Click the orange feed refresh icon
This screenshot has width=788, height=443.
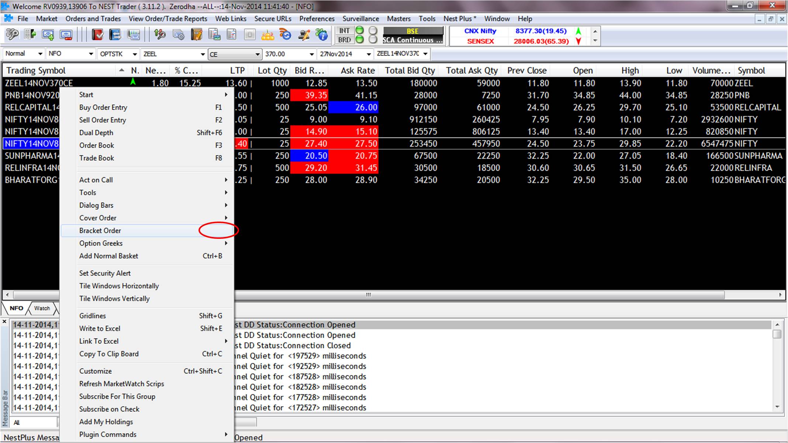click(285, 35)
